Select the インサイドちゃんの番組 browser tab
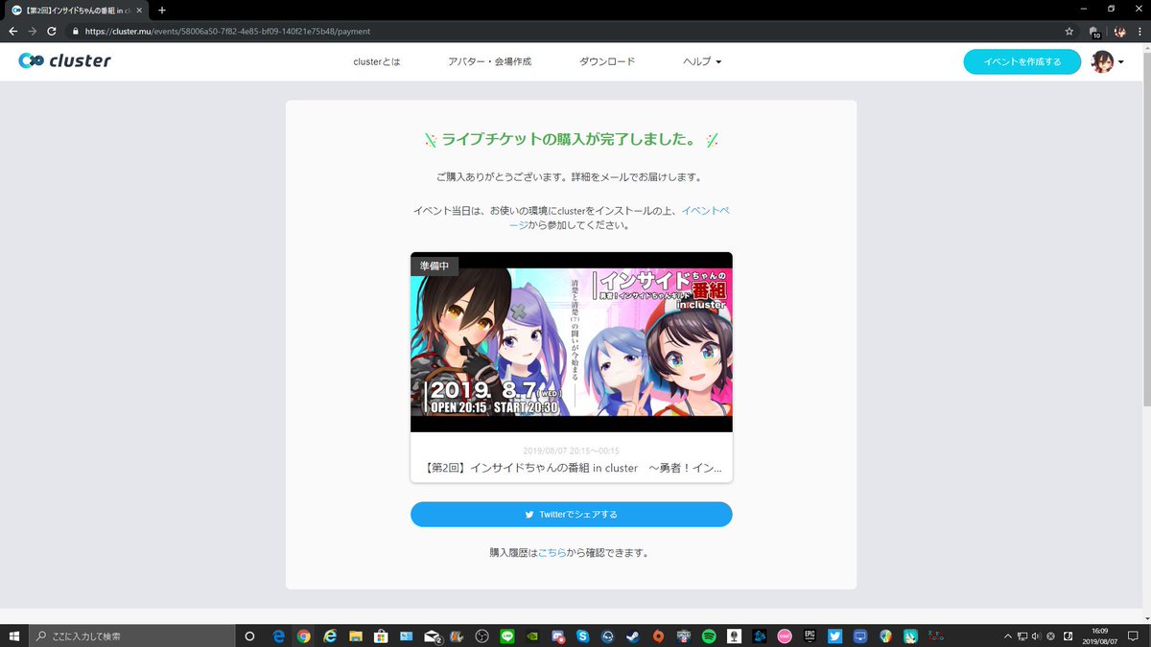 tap(77, 10)
